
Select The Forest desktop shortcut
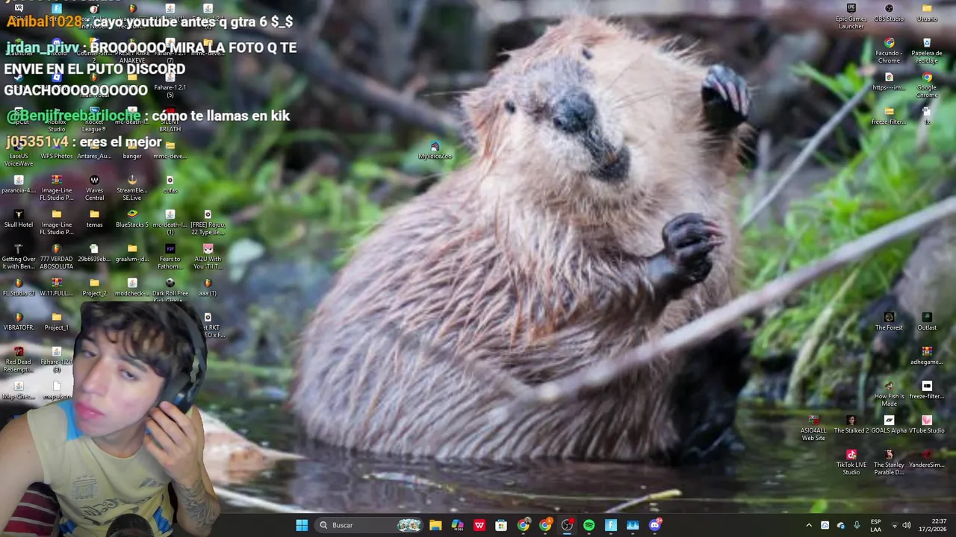(x=889, y=321)
